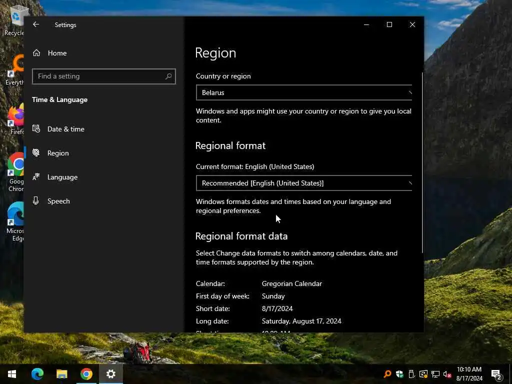Screen dimensions: 512x384
Task: Click the Everything desktop shortcut
Action: (14, 70)
